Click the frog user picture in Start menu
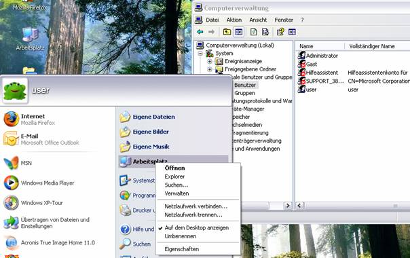 click(x=15, y=91)
